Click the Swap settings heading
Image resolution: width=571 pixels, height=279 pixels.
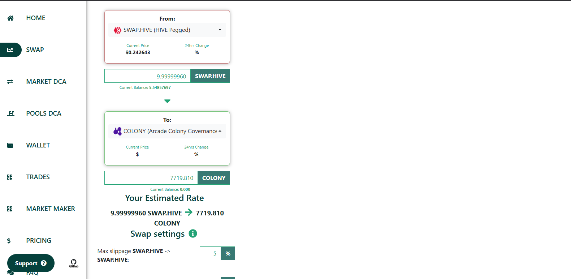point(157,234)
